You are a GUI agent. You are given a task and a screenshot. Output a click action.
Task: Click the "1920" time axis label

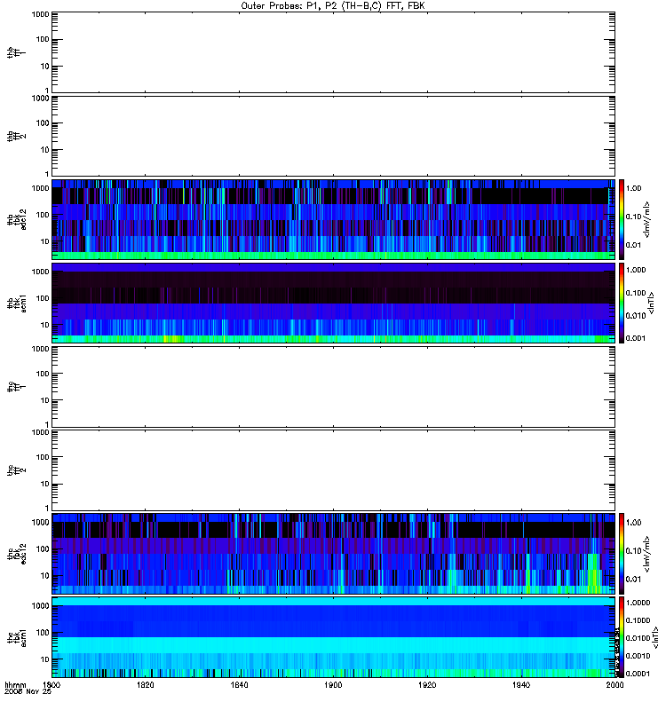point(427,685)
